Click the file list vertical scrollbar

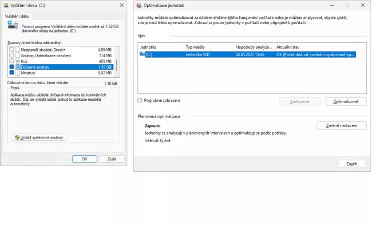tap(117, 62)
